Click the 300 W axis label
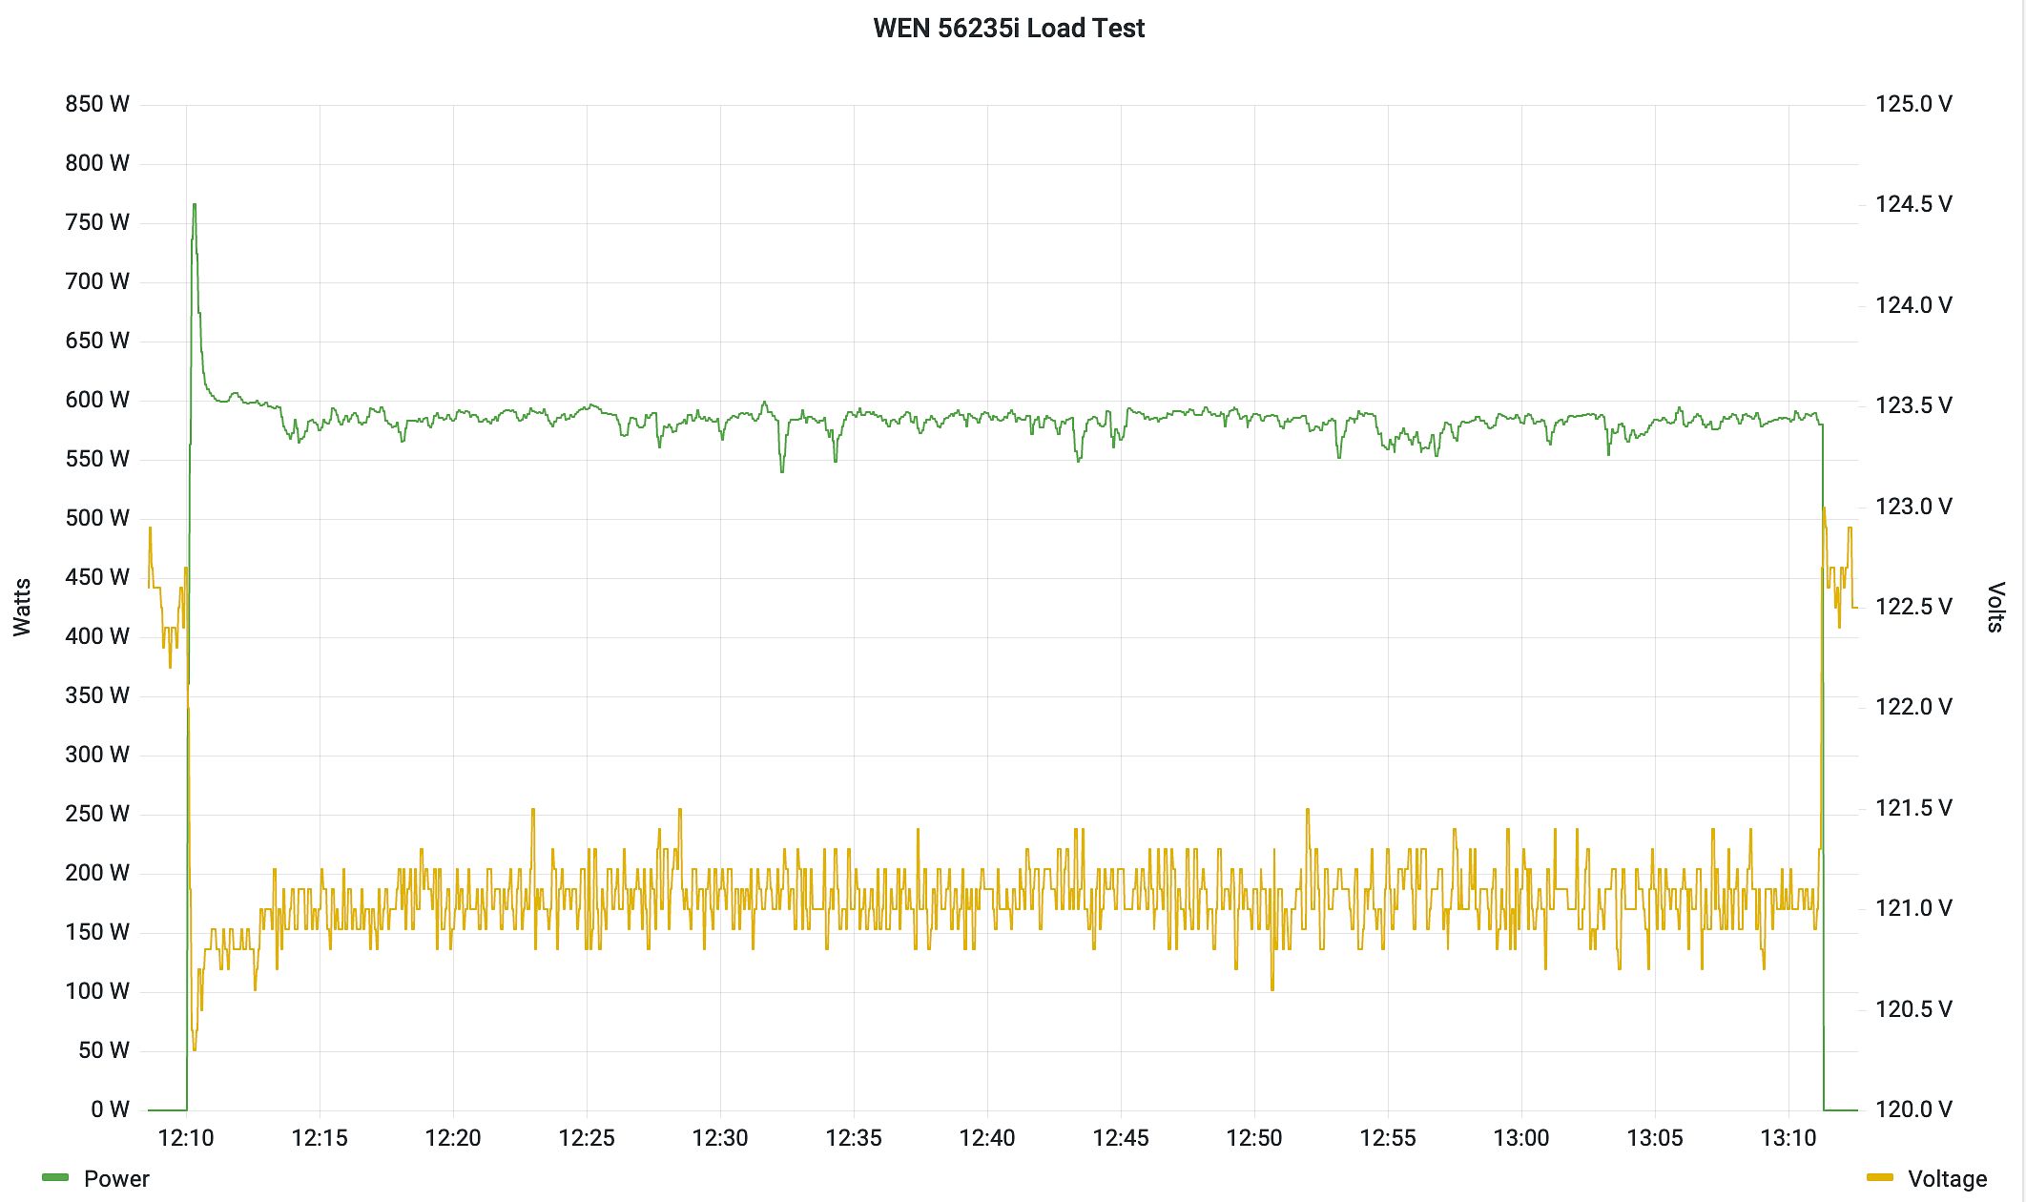 [97, 755]
